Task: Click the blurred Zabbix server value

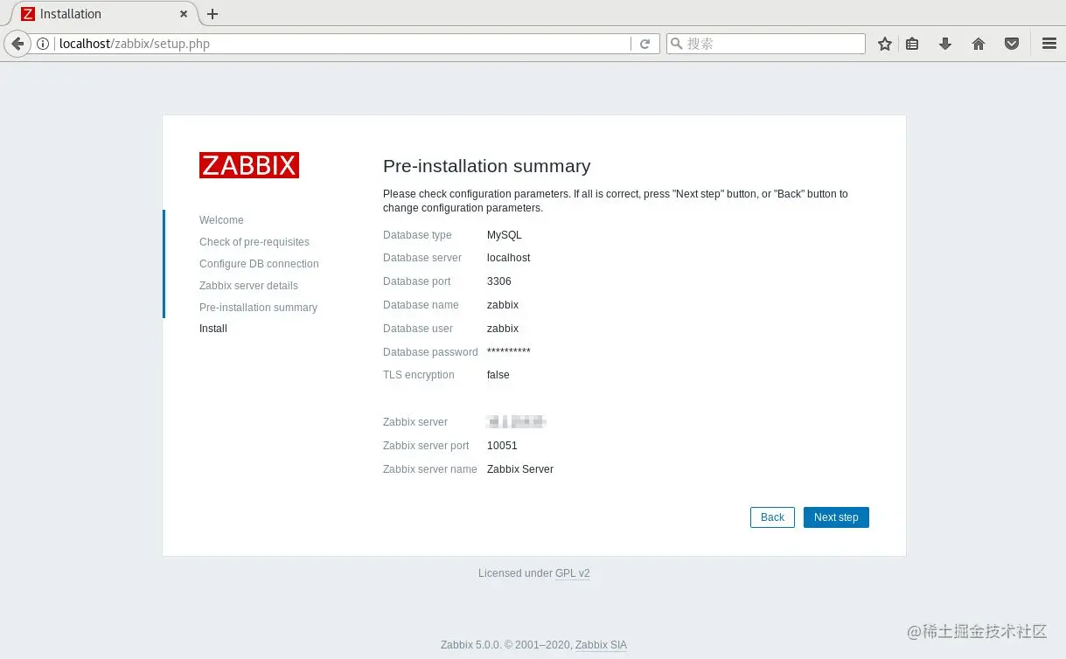Action: click(x=517, y=422)
